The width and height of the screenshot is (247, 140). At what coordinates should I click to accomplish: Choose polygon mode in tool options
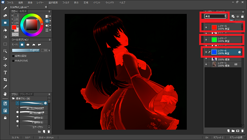34,45
